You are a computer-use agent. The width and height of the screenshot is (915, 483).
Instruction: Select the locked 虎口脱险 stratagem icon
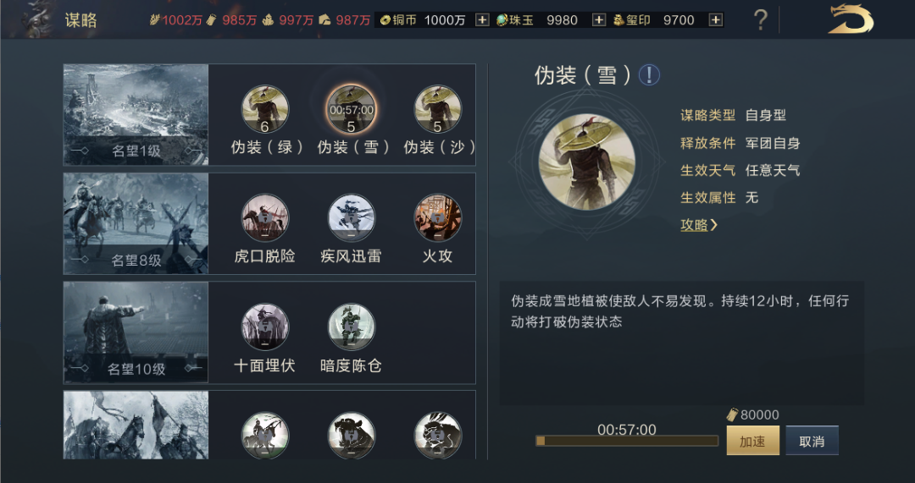(x=265, y=218)
